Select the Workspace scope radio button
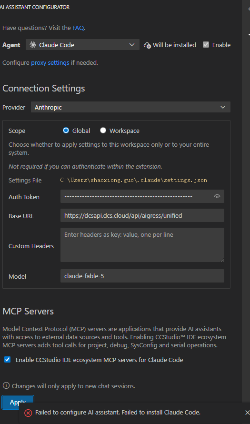This screenshot has width=250, height=424. pyautogui.click(x=103, y=131)
